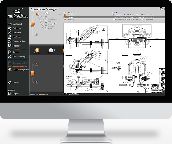Select All entries in the folder tree
Image resolution: width=172 pixels, height=144 pixels.
pyautogui.click(x=50, y=17)
